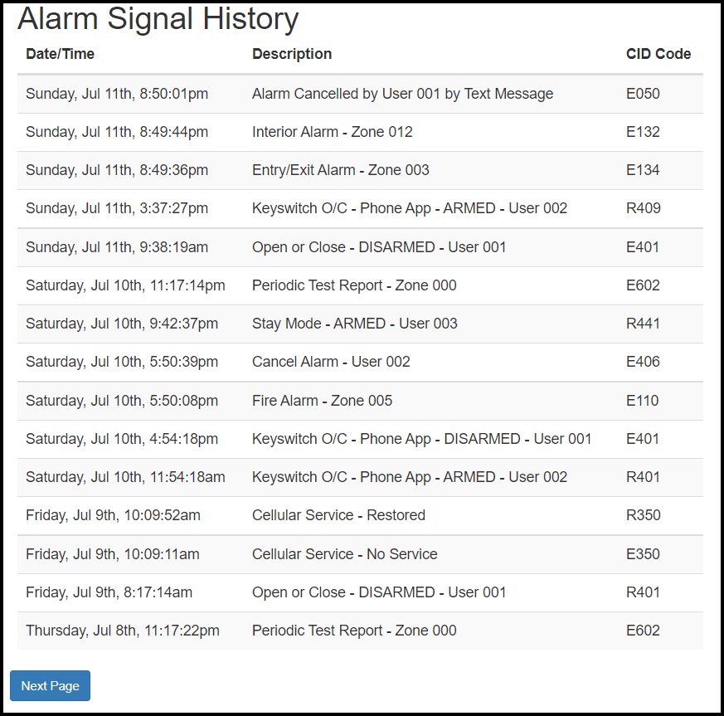Click the Cellular Service No Service row
This screenshot has height=716, width=724.
point(343,553)
